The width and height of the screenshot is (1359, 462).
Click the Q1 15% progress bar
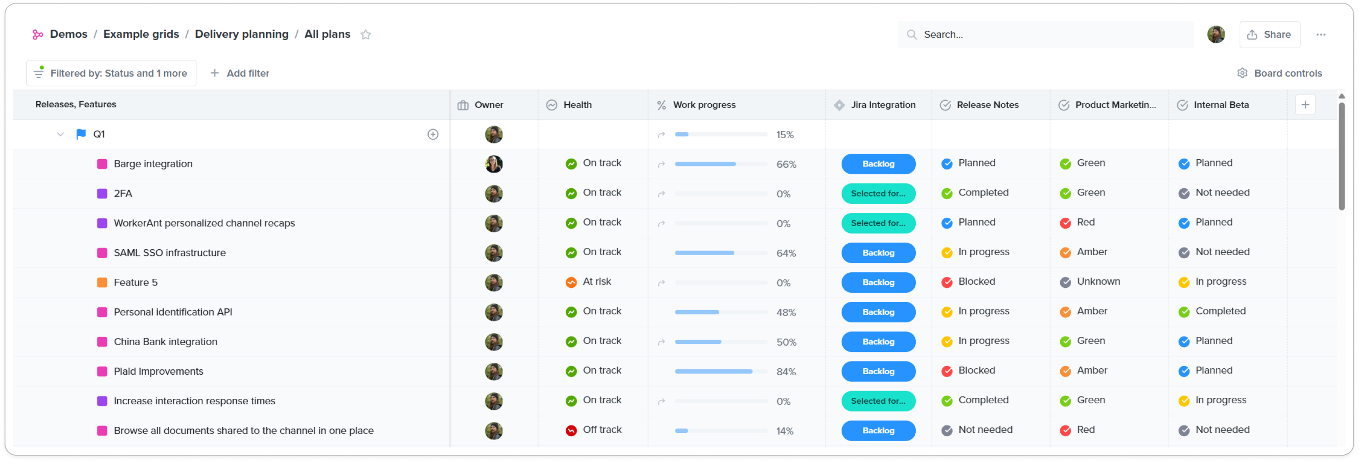click(x=721, y=135)
